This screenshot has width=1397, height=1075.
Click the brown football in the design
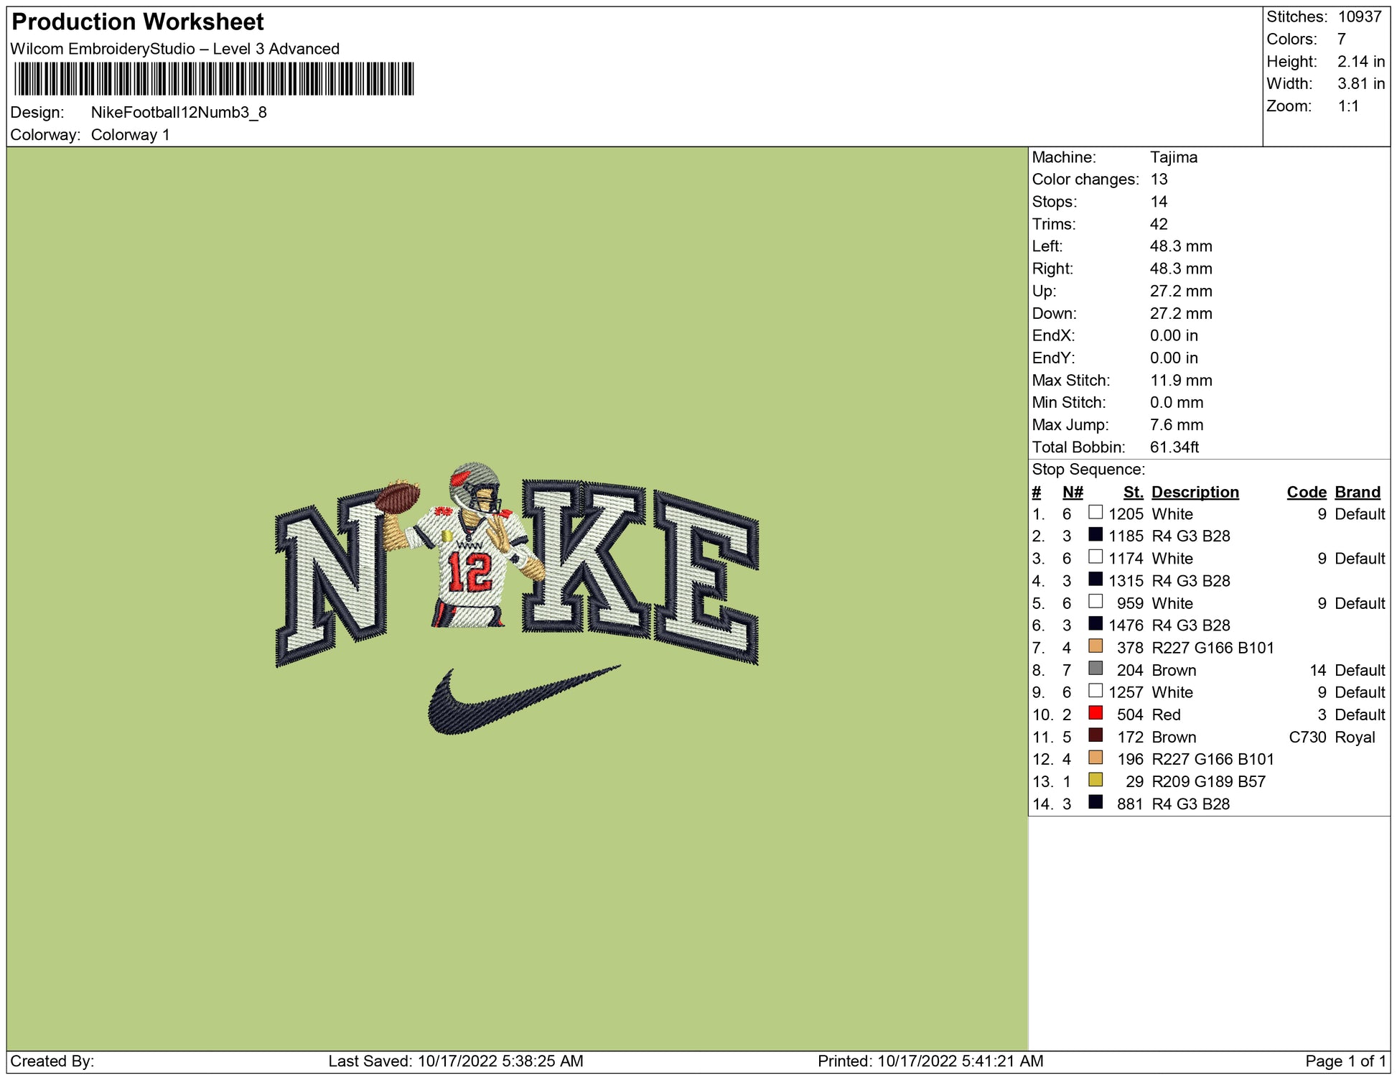397,497
